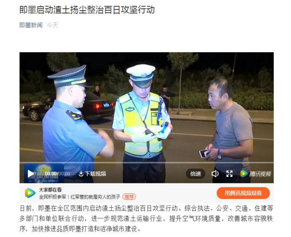The image size is (291, 237).
Task: Click the 今天 publish date
Action: 53,25
